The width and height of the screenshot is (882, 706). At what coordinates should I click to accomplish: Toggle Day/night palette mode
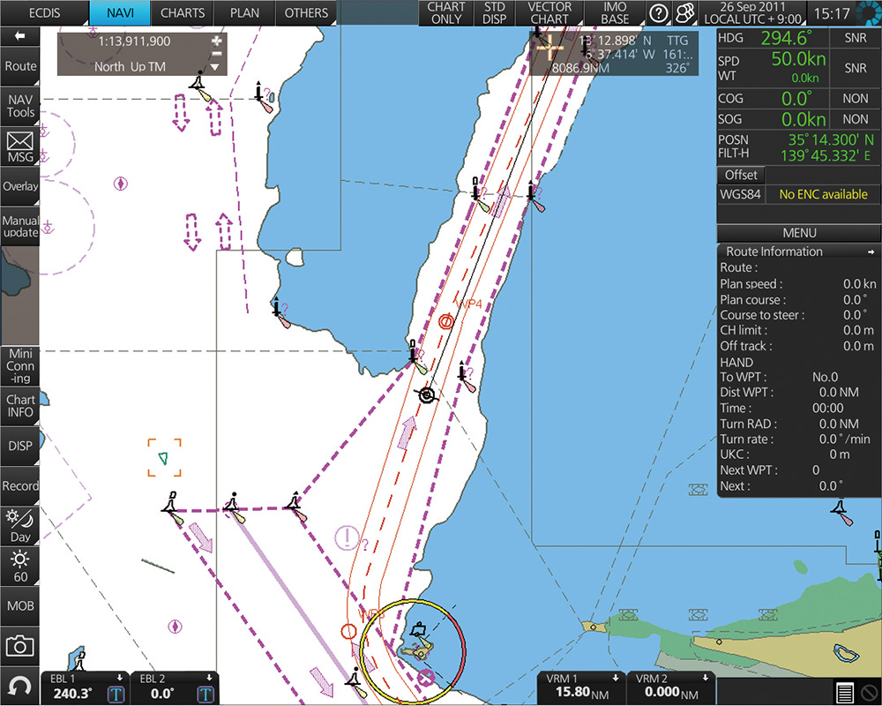tap(19, 526)
